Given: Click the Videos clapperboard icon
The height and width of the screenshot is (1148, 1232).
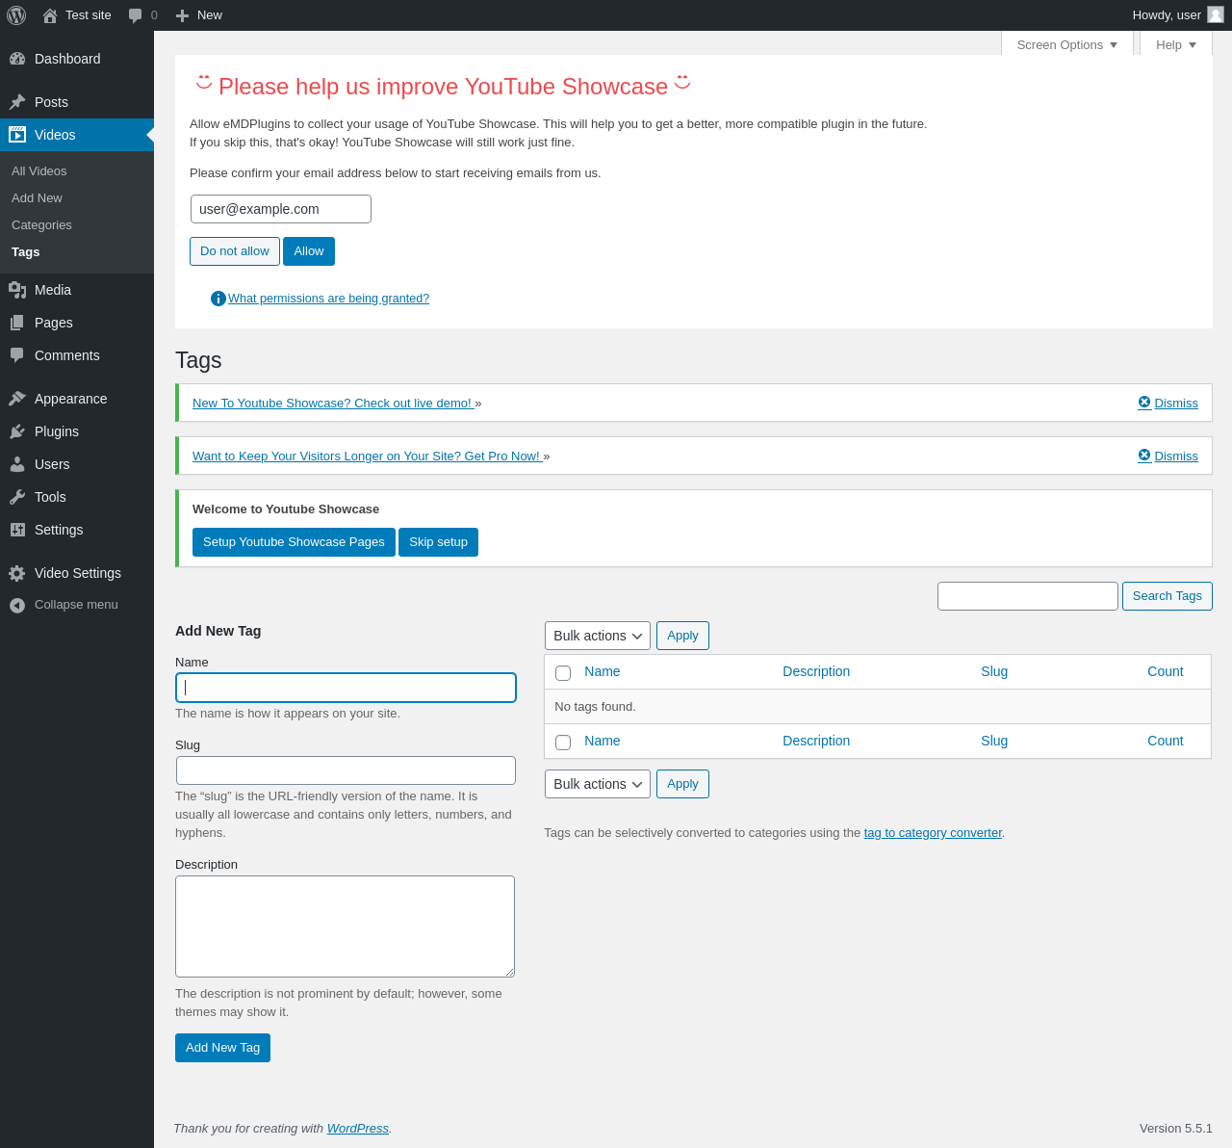Looking at the screenshot, I should pos(17,135).
